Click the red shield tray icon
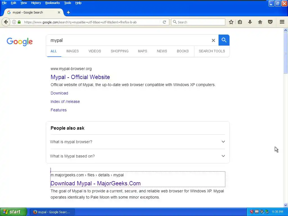Viewport: 288px width, 216px height. point(252,212)
